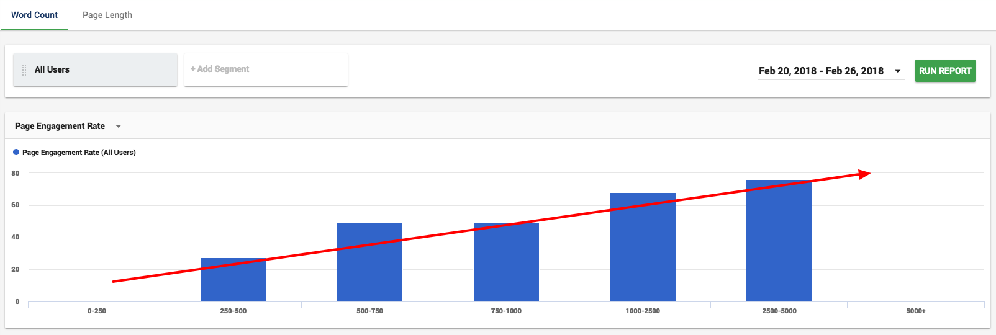
Task: Switch to the Page Length tab
Action: 107,15
